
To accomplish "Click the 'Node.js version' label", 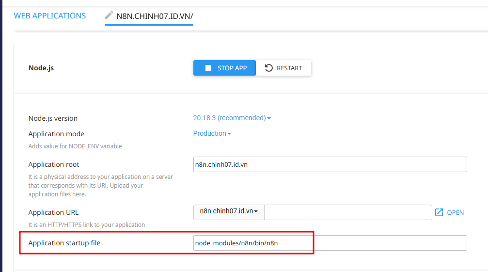I will pyautogui.click(x=53, y=118).
